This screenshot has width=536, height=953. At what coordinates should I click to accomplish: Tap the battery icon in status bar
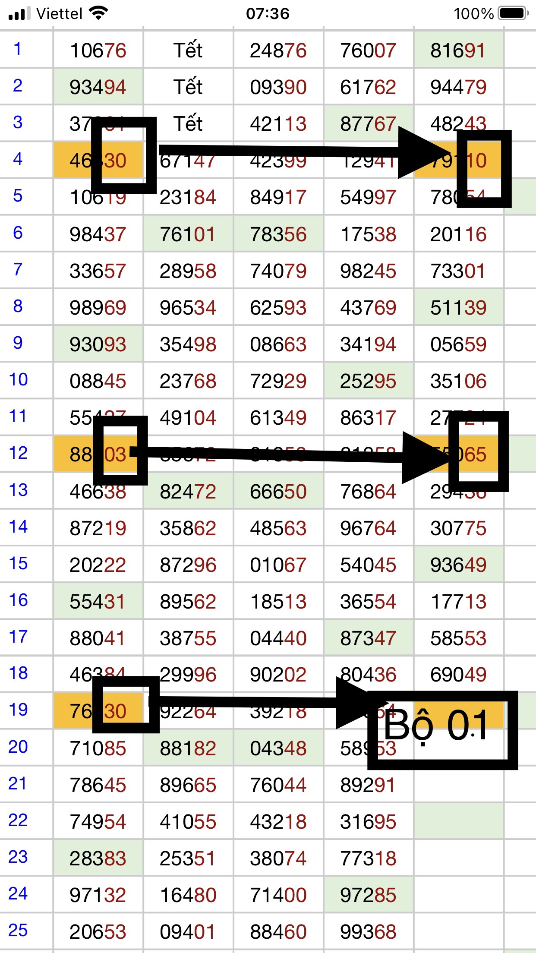coord(513,13)
